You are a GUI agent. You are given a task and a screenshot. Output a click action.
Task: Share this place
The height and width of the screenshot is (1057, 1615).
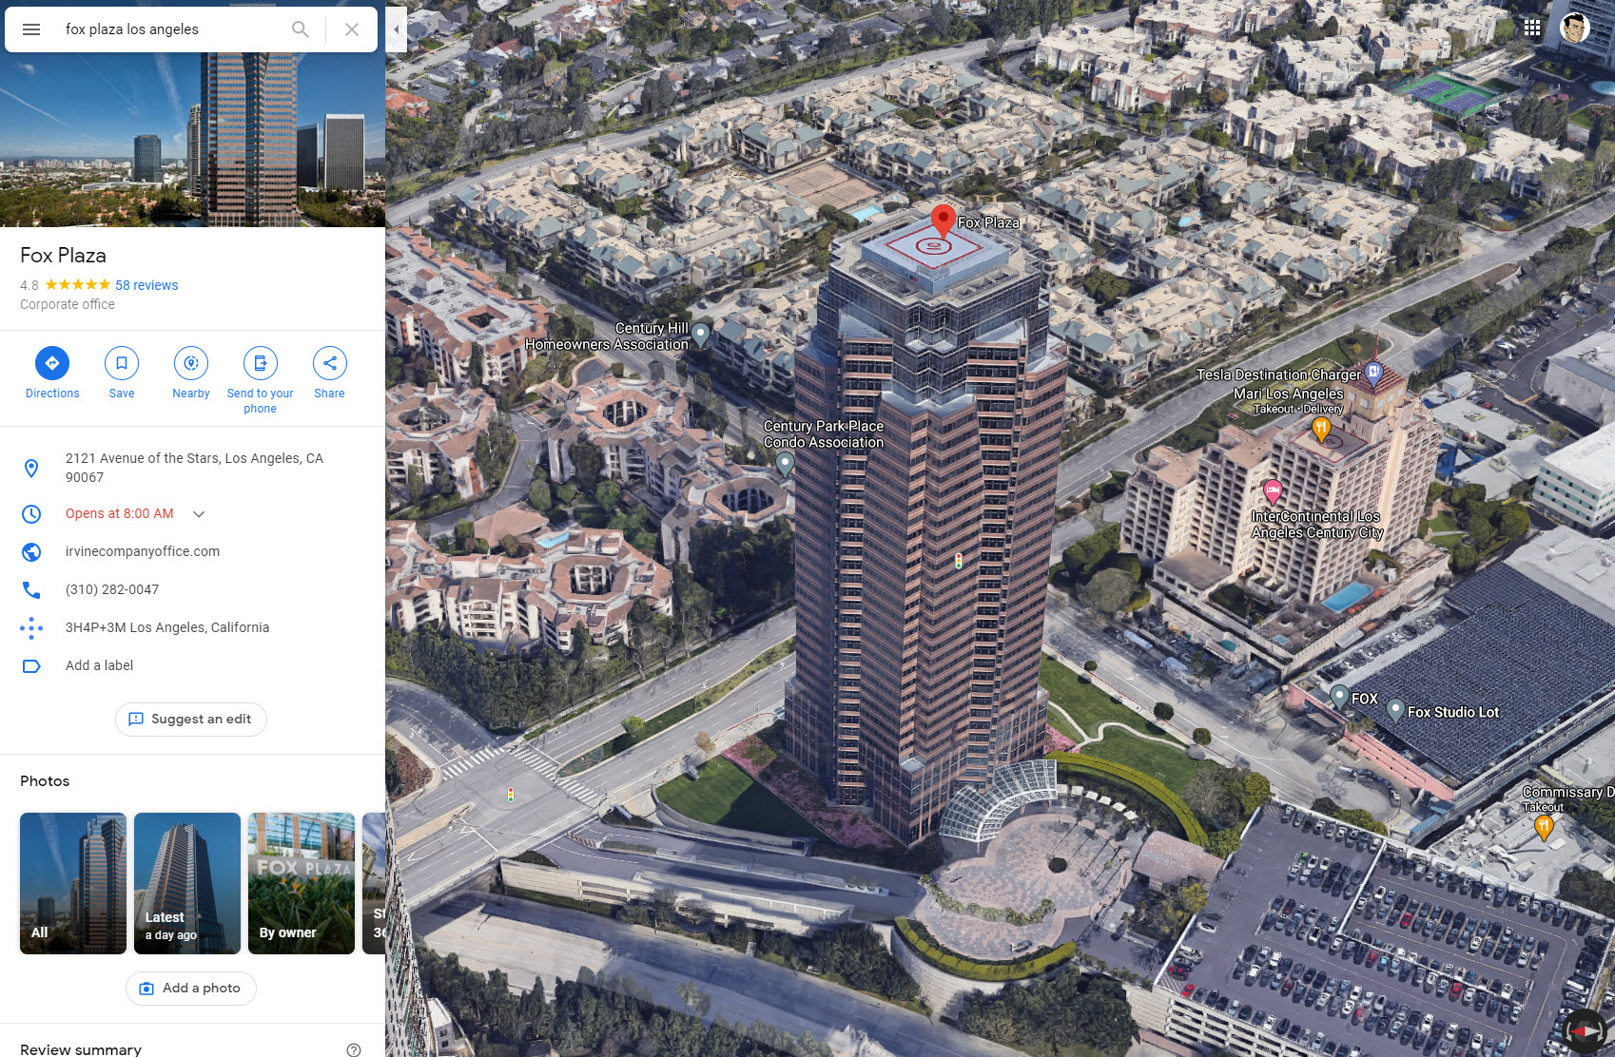click(x=330, y=373)
